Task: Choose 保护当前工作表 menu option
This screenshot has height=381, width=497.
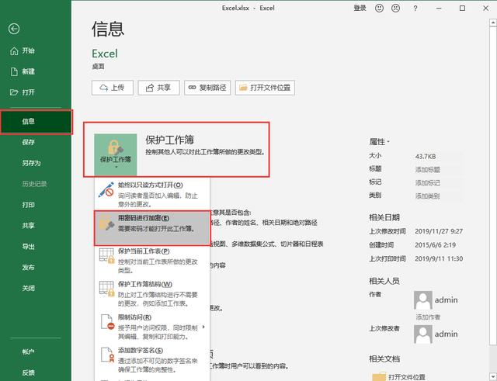Action: (x=152, y=260)
